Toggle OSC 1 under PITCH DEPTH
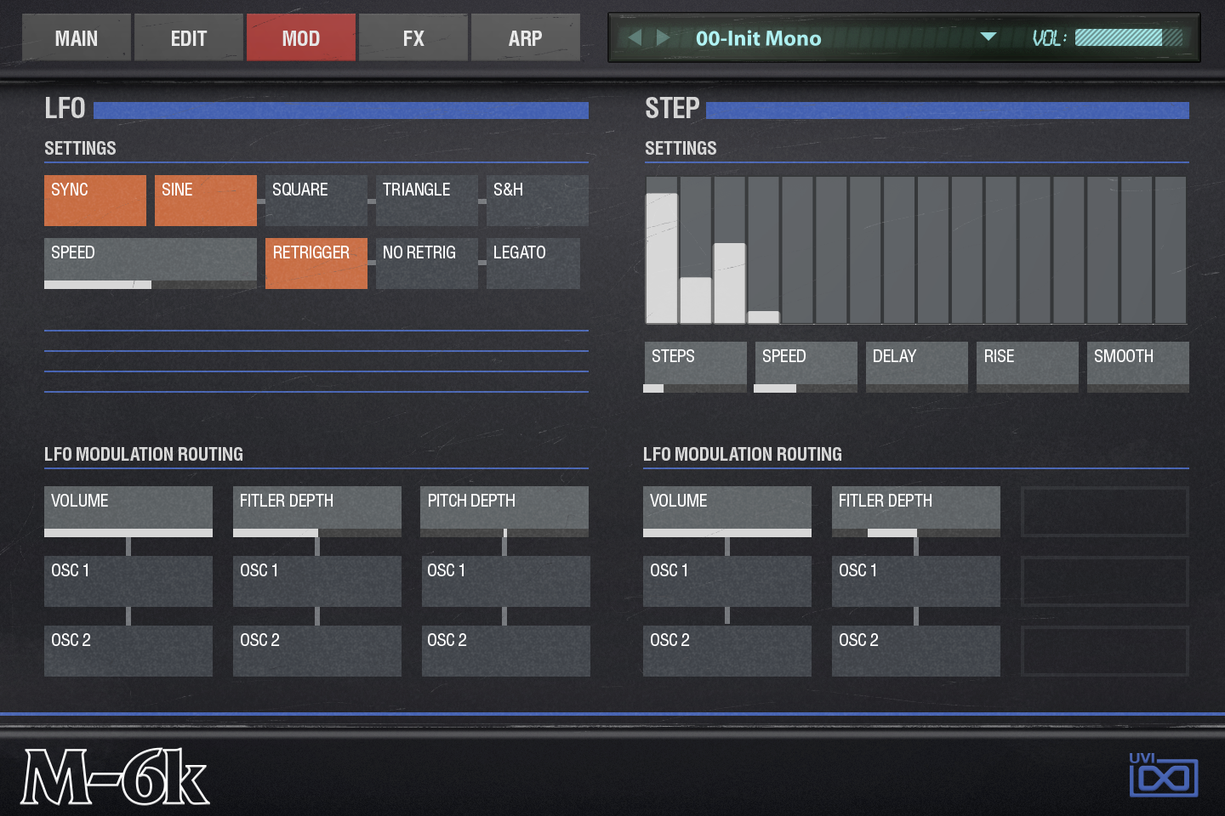This screenshot has height=816, width=1225. point(506,581)
